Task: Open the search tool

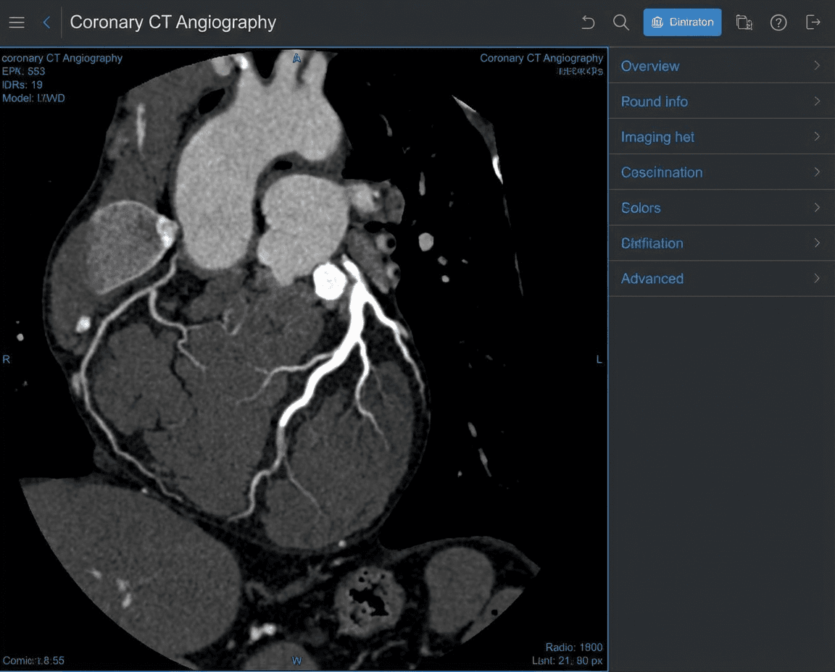Action: (620, 22)
